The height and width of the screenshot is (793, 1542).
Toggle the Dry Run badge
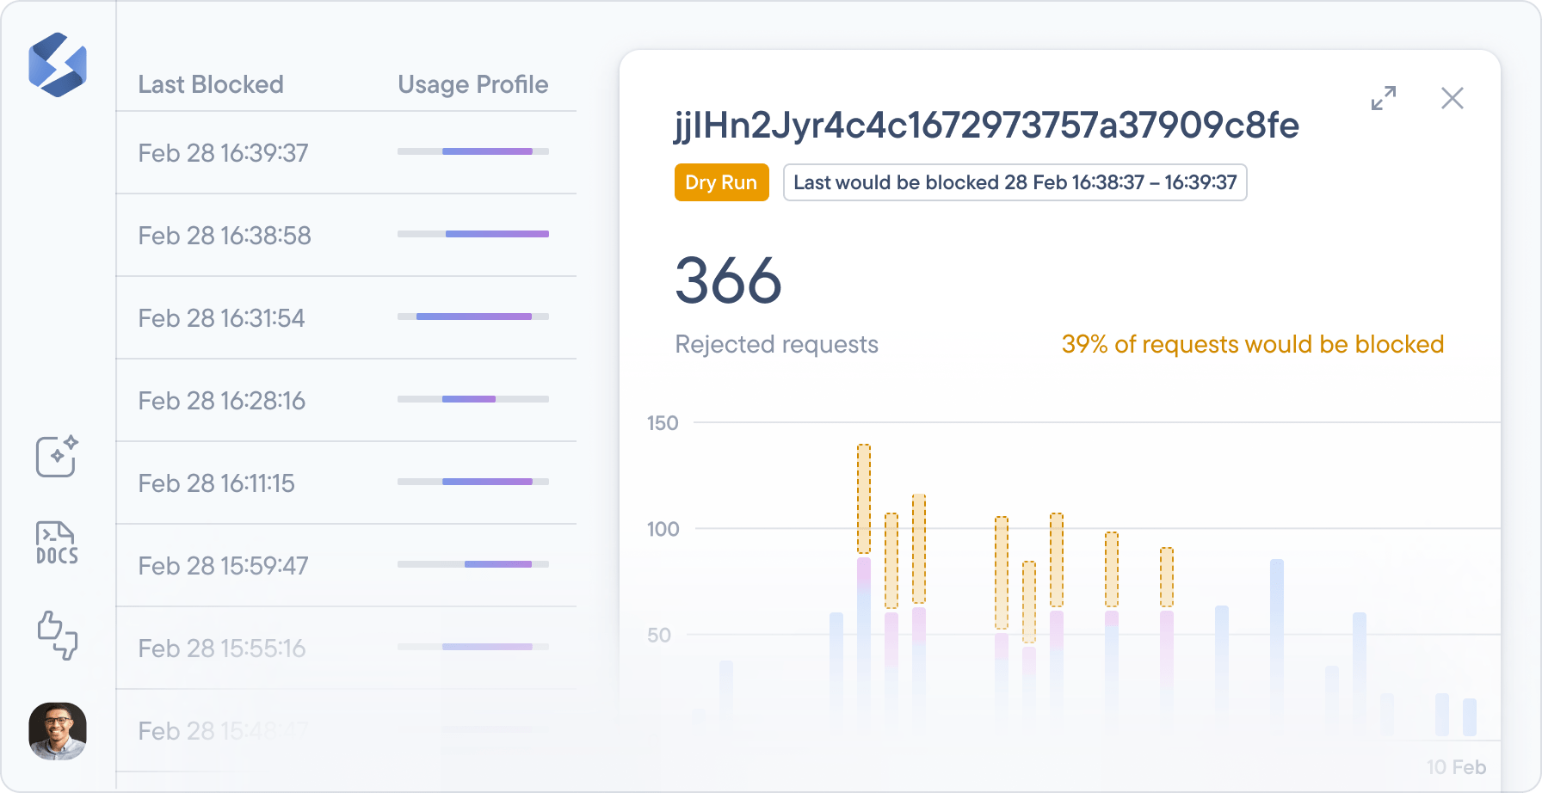[x=721, y=182]
